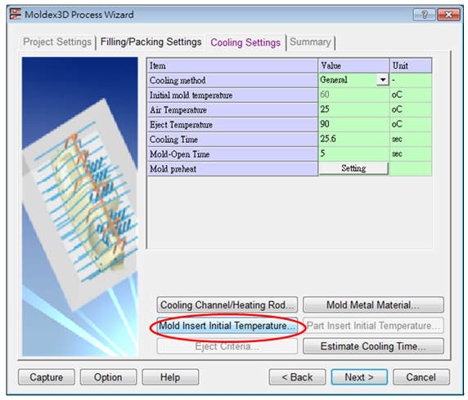Image resolution: width=468 pixels, height=400 pixels.
Task: Edit the Cooling Time value 25.6
Action: click(x=353, y=139)
